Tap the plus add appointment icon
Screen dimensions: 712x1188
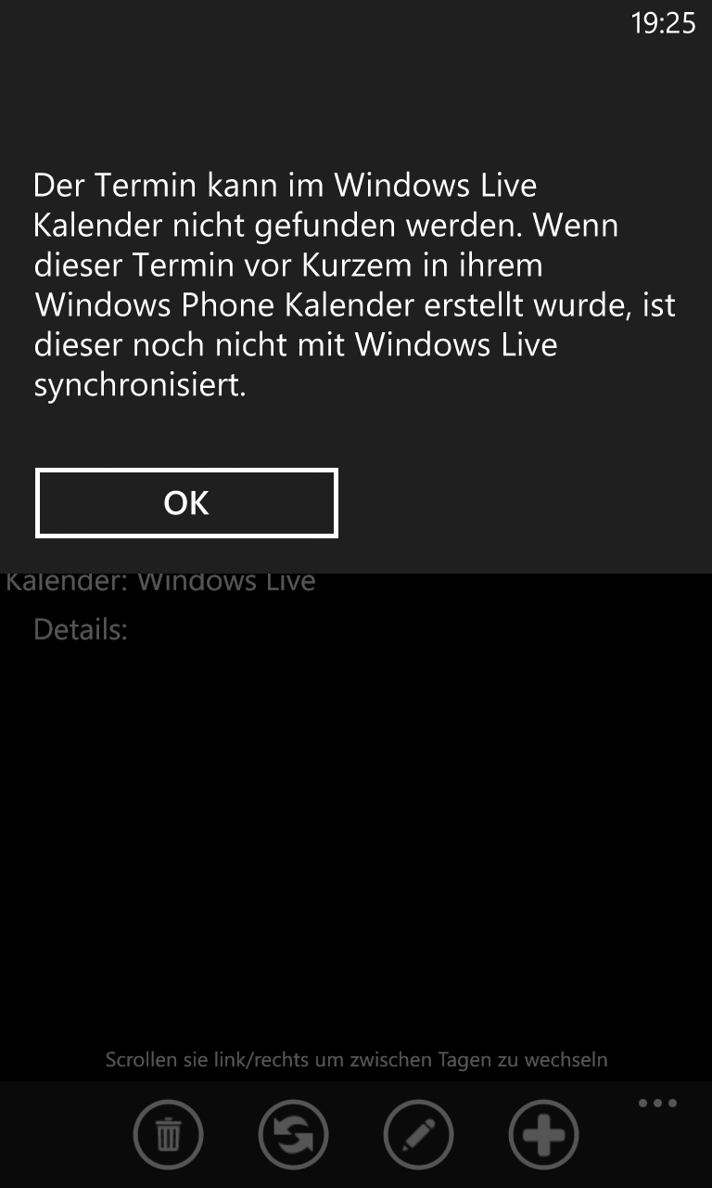[x=543, y=1134]
